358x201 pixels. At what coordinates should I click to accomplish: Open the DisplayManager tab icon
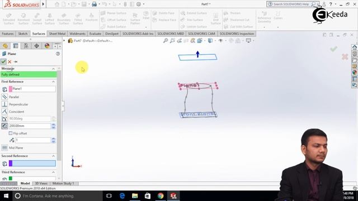pos(47,46)
